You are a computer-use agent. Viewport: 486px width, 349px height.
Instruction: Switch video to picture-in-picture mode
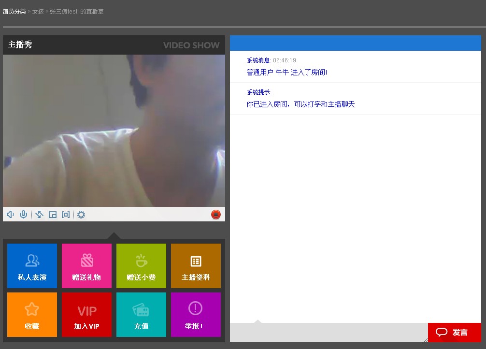click(53, 215)
